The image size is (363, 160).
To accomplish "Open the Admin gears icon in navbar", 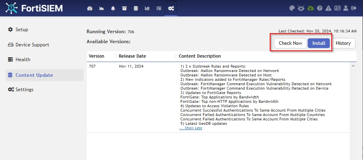I will point(171,8).
